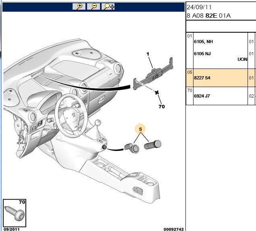This screenshot has width=256, height=231.
Task: Click the UON label in the parts table
Action: (x=242, y=59)
